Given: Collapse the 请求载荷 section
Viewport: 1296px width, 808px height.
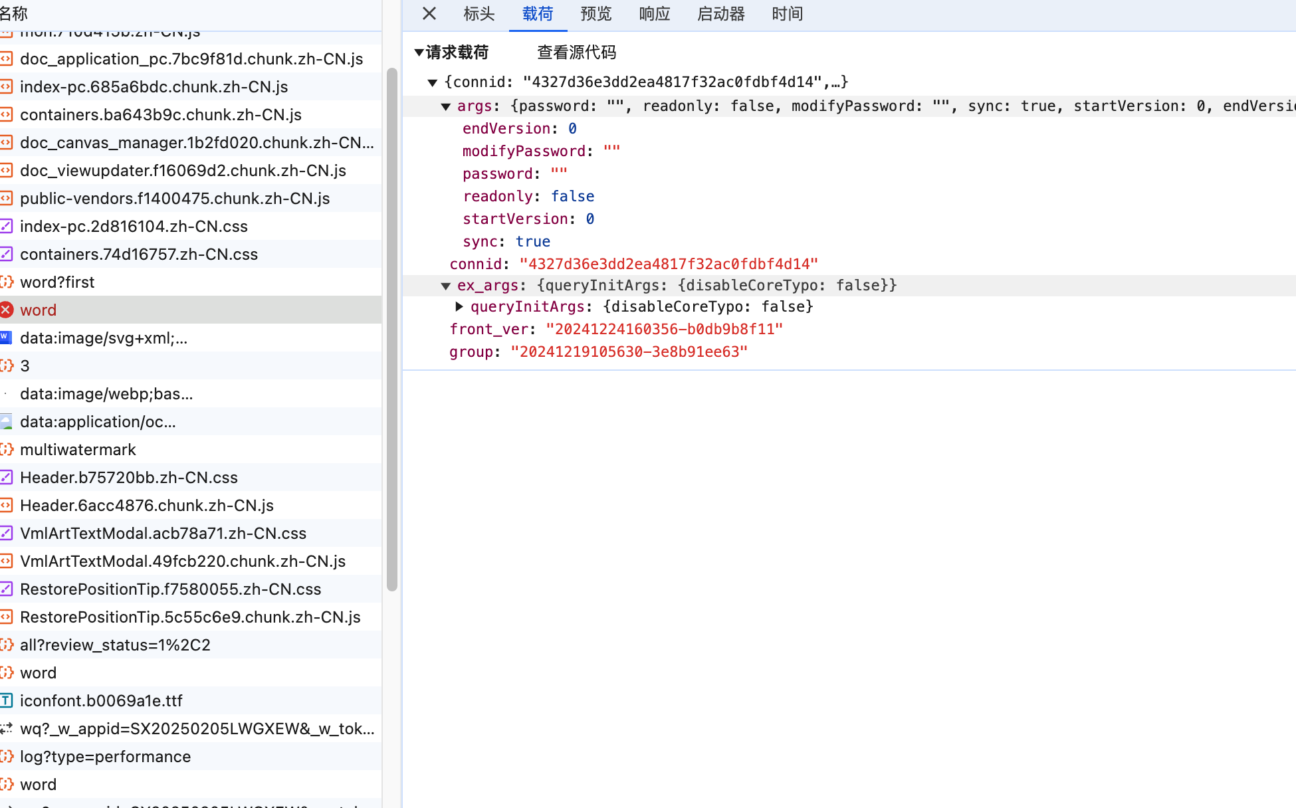Looking at the screenshot, I should pos(419,52).
